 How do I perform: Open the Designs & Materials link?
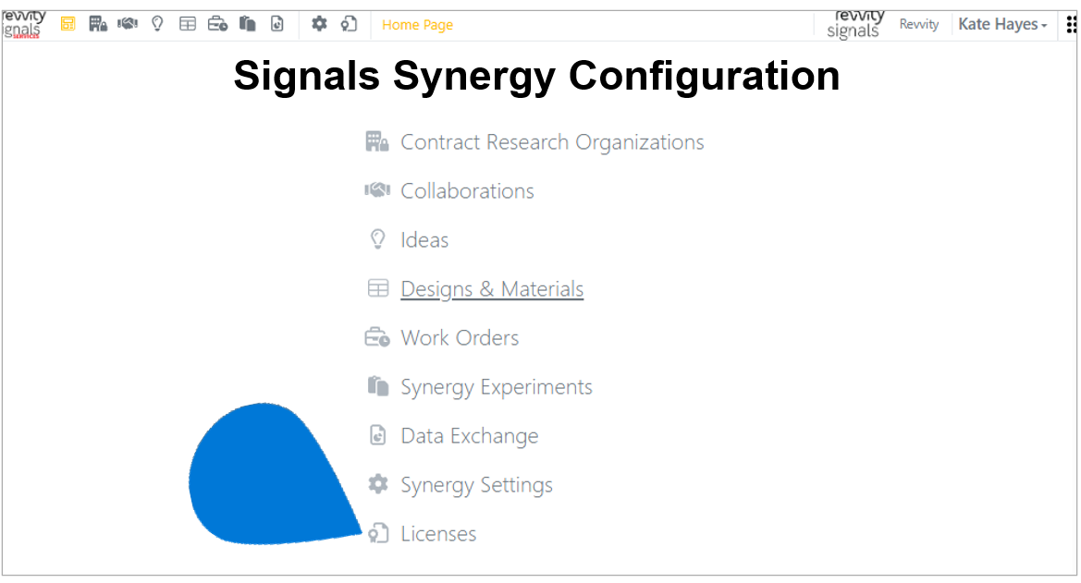click(x=492, y=289)
